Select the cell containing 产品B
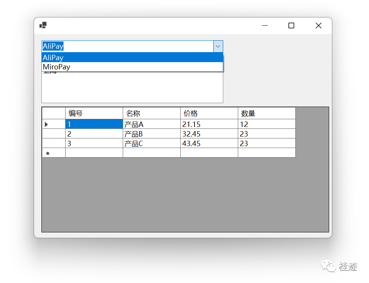The image size is (369, 283). pos(152,134)
